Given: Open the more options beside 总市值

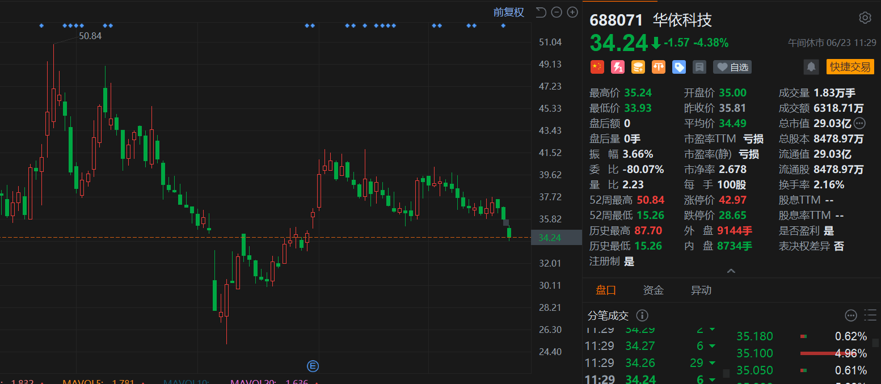Looking at the screenshot, I should pos(859,123).
